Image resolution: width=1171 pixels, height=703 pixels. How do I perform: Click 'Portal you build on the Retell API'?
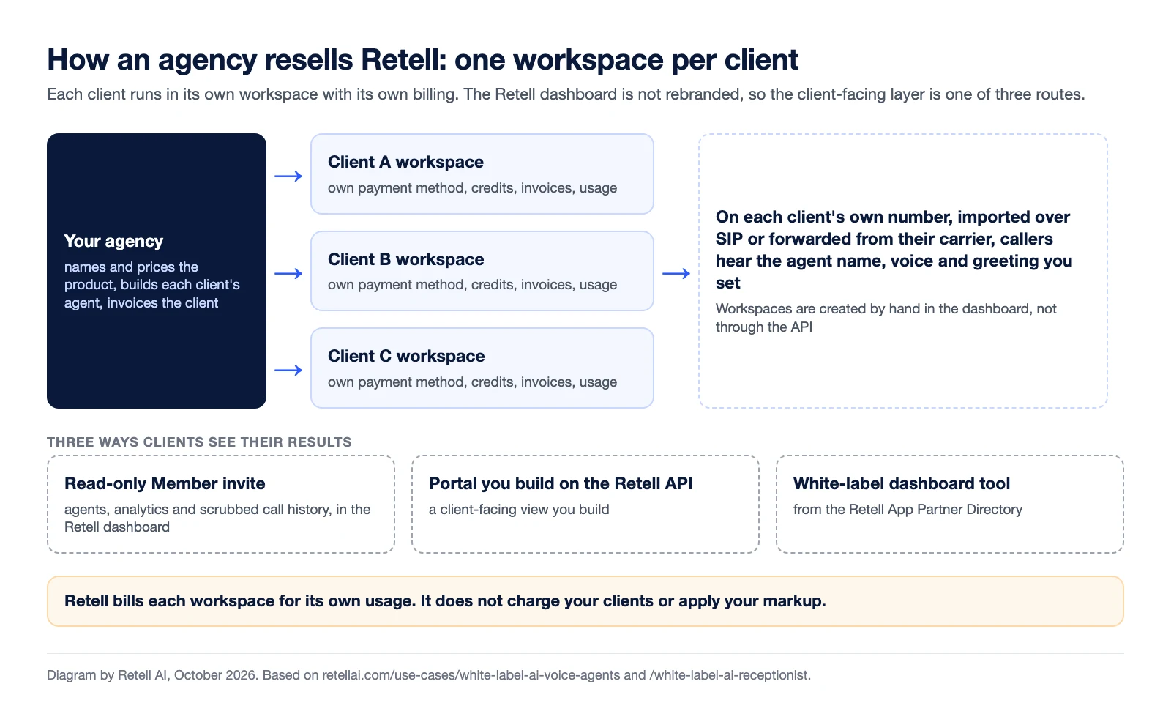561,483
